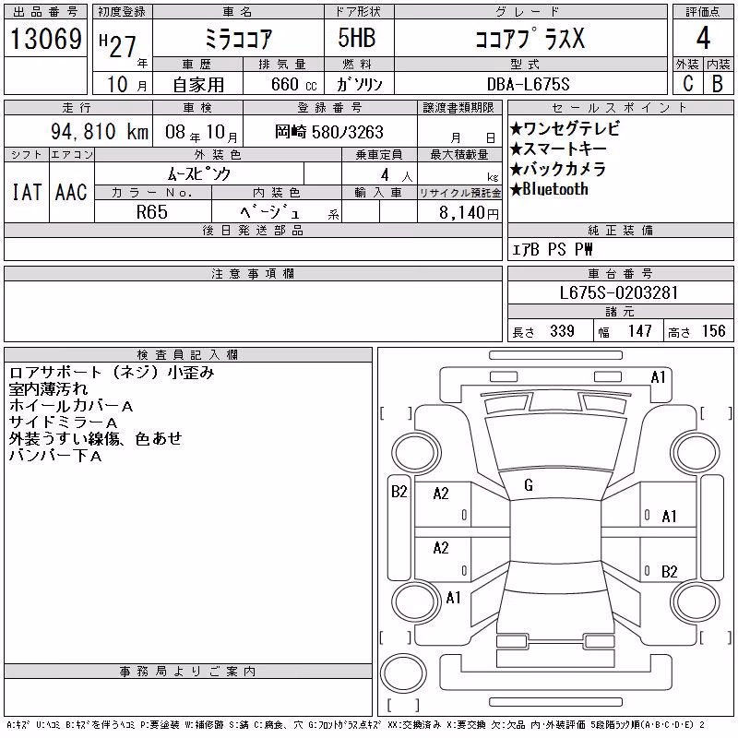This screenshot has width=738, height=738.
Task: Click the inspector note サイドミラーA
Action: pos(63,423)
